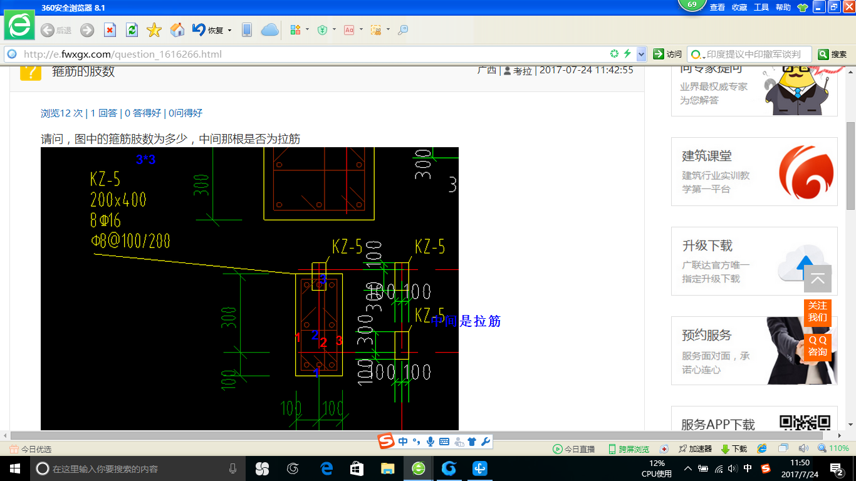Open Microsoft Edge from the taskbar
This screenshot has width=856, height=481.
coord(326,468)
